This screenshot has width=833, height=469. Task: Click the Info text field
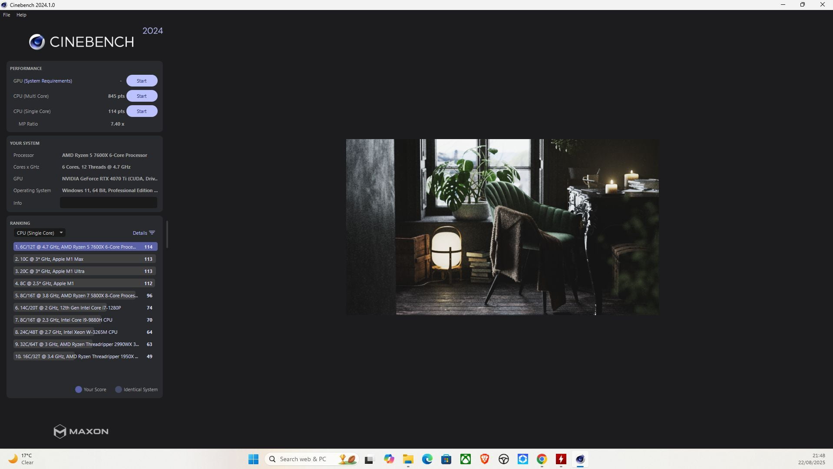click(109, 203)
